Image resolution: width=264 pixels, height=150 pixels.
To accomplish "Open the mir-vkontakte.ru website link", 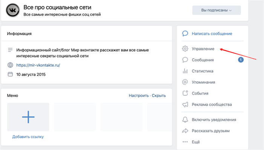I will [x=38, y=65].
